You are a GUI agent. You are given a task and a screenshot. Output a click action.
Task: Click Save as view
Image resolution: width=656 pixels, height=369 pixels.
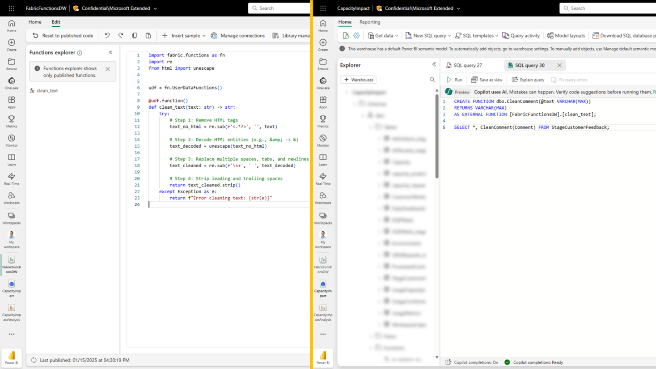[x=487, y=80]
